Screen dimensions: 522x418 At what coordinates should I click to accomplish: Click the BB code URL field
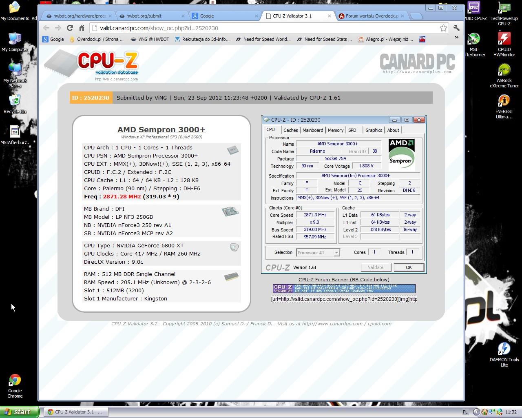tap(344, 299)
